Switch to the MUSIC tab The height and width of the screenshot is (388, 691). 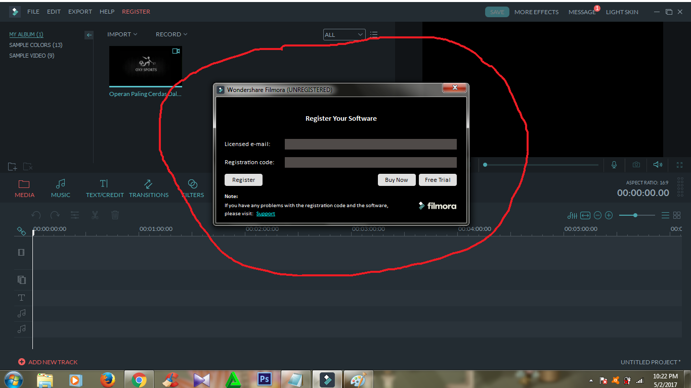click(61, 188)
